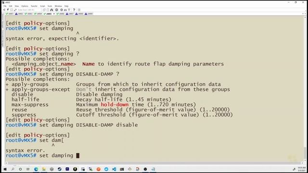This screenshot has width=308, height=173.
Task: Click the tab strip right scroll arrow
Action: point(305,14)
